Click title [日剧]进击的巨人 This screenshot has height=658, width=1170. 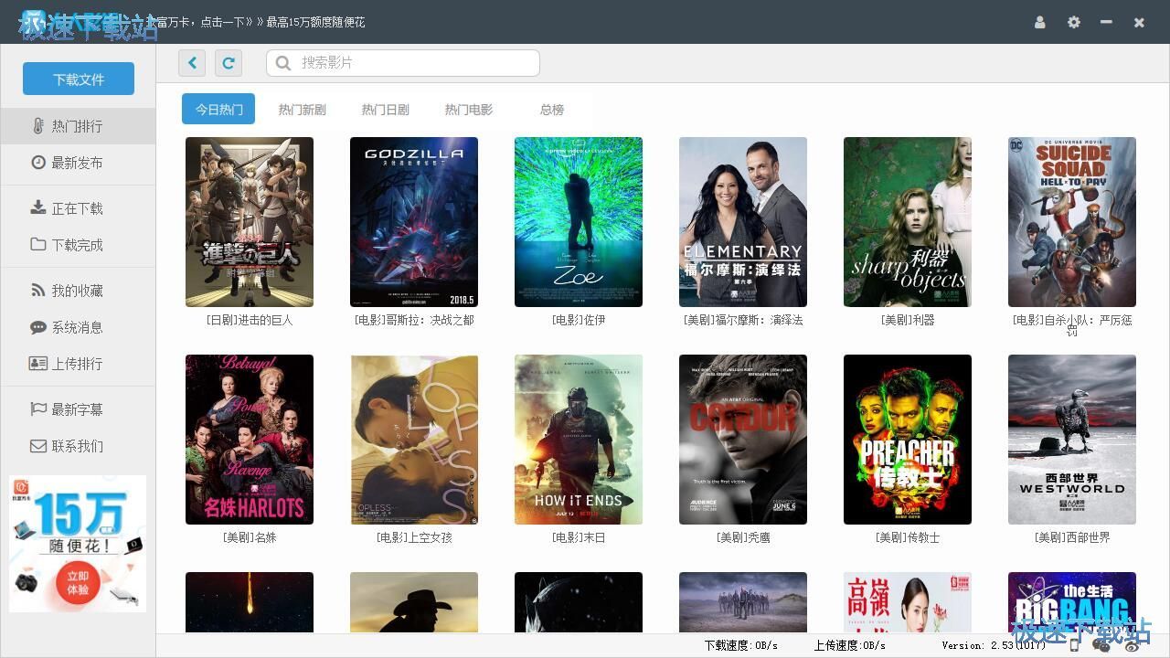pos(250,320)
